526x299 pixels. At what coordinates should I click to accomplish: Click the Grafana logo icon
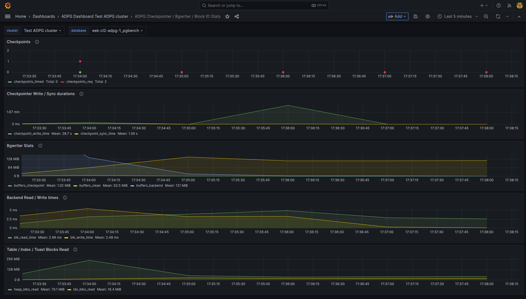(8, 5)
